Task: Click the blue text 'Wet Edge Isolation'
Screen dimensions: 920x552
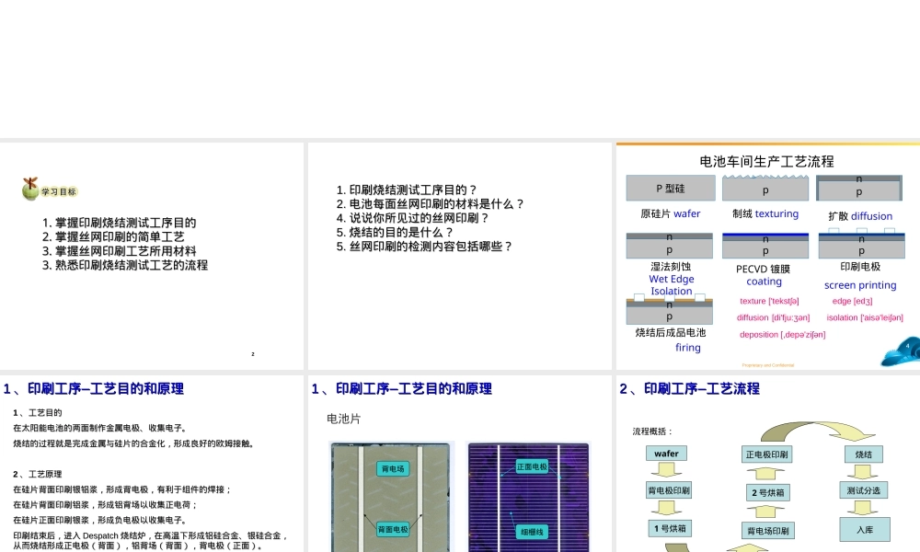Action: coord(672,285)
